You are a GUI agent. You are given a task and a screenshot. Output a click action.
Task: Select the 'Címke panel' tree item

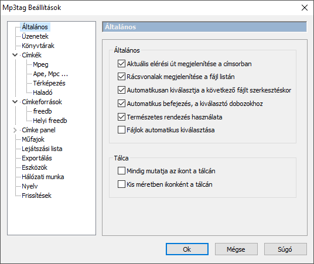coord(39,130)
